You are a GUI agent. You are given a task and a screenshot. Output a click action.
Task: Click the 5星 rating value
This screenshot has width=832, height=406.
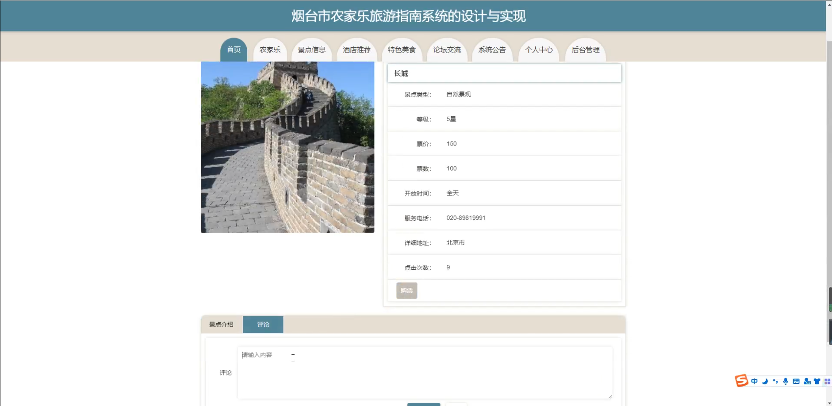tap(451, 119)
